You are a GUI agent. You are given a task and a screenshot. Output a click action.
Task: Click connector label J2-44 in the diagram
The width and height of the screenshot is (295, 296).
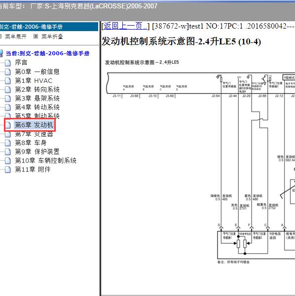[x=232, y=96]
